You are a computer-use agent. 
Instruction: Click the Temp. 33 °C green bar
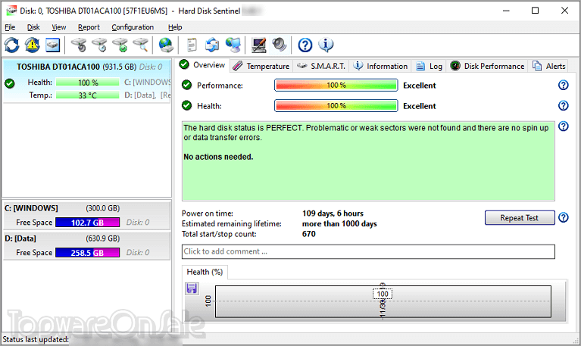coord(88,95)
